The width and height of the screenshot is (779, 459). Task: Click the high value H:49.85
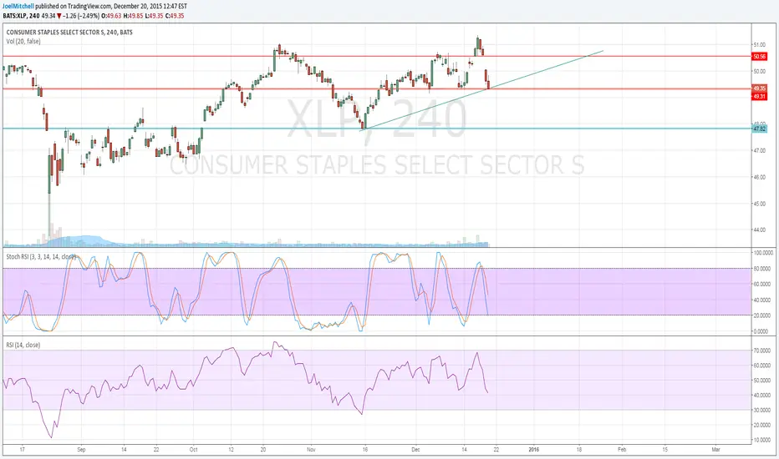tap(133, 16)
